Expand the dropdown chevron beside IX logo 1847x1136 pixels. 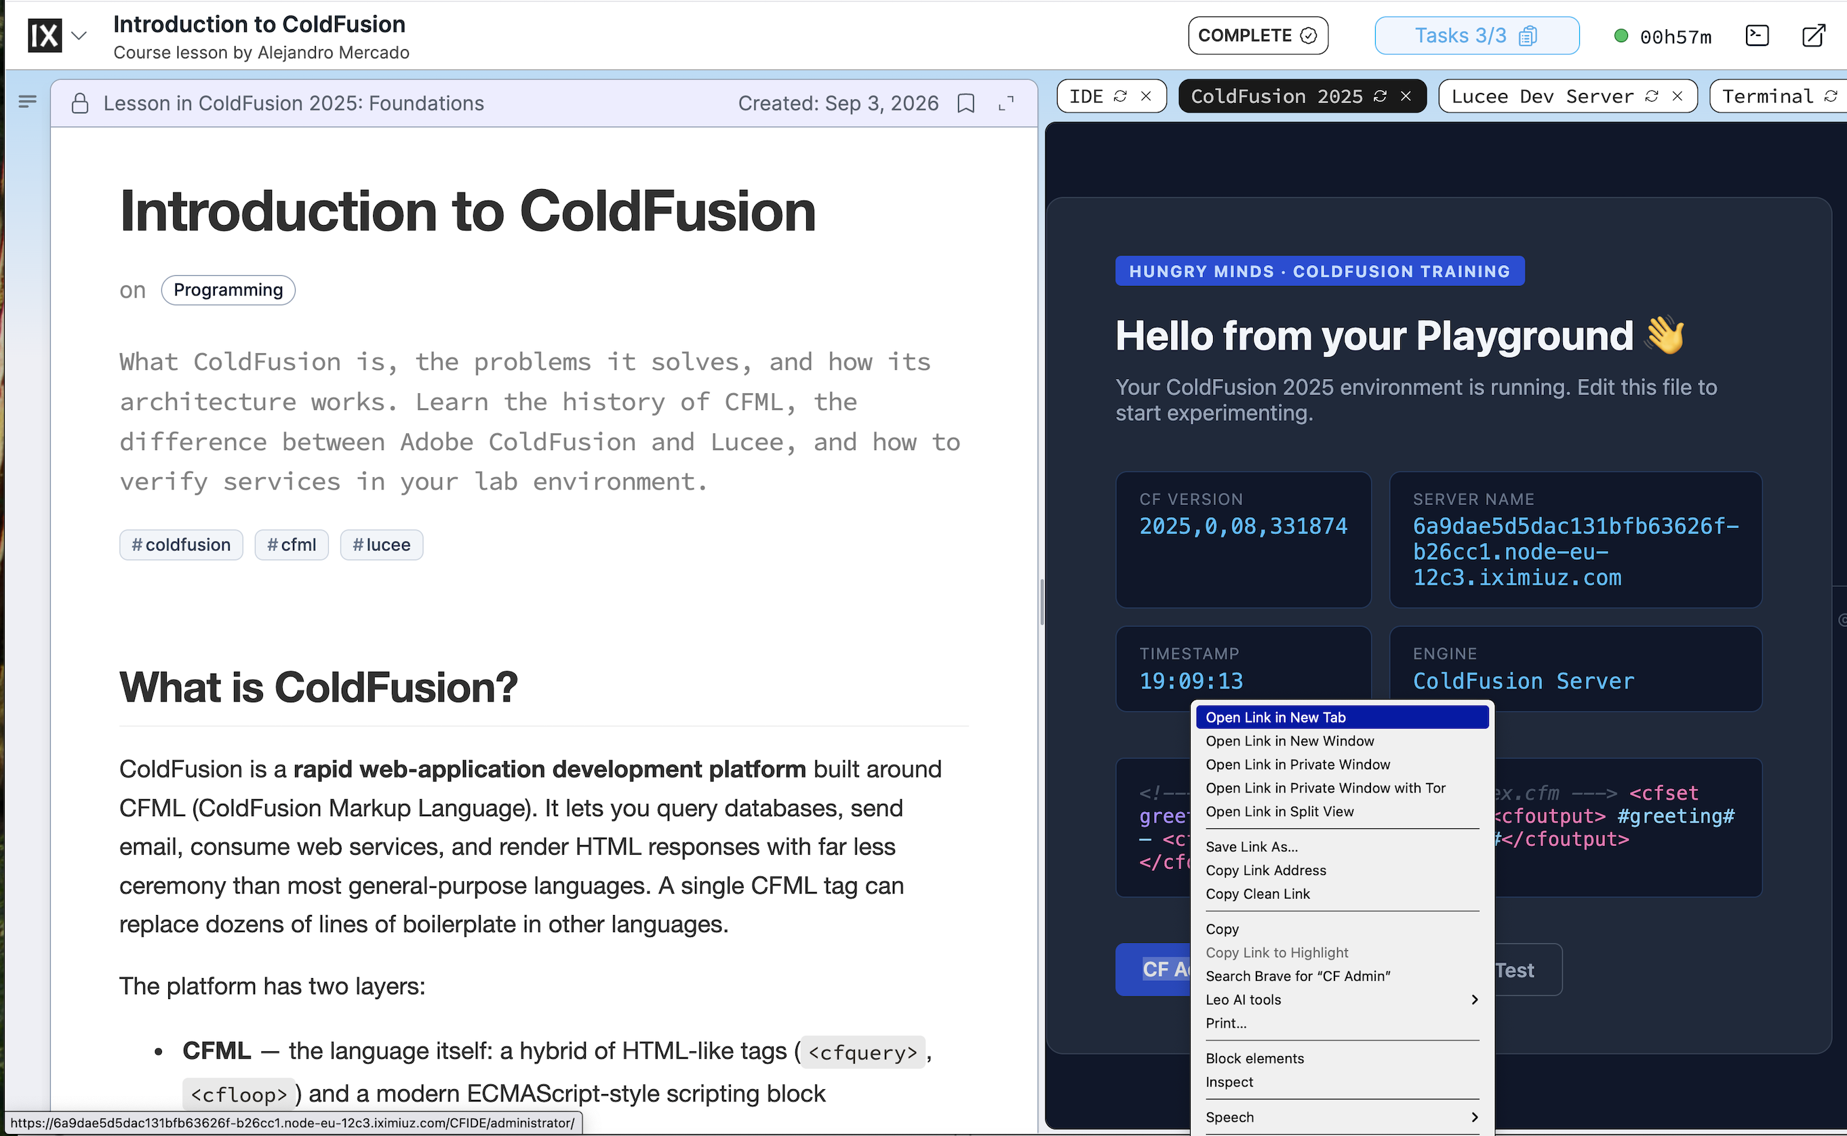(79, 35)
